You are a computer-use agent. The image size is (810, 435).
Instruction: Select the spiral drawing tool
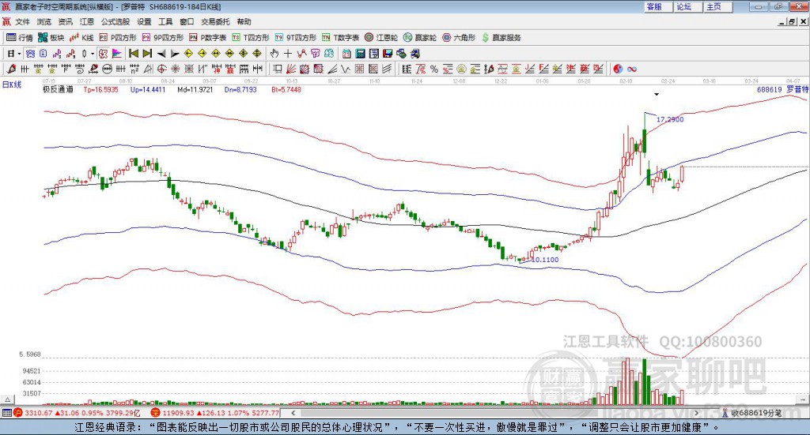[x=80, y=69]
